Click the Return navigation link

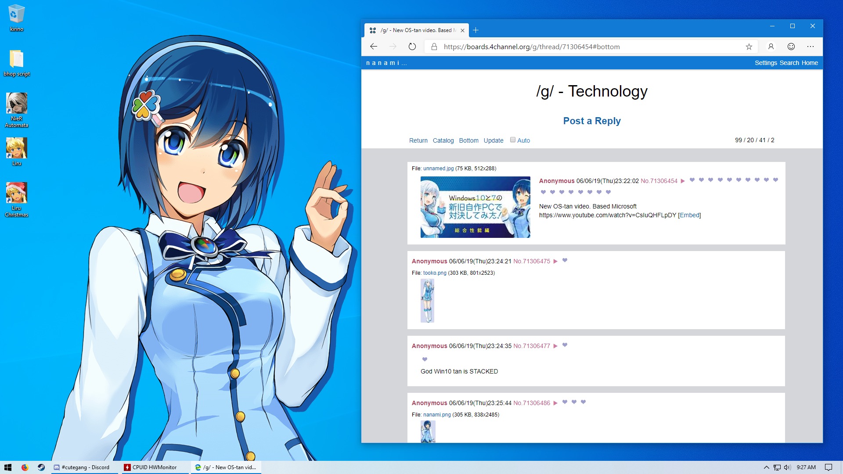click(418, 140)
